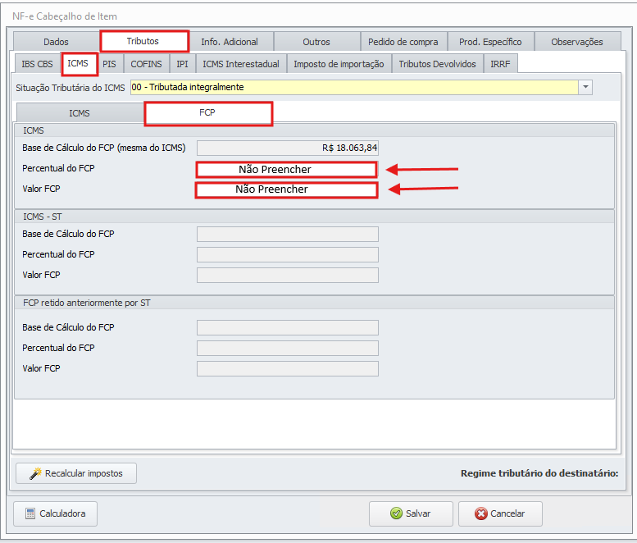This screenshot has width=637, height=543.
Task: Cancel editing with Cancelar button
Action: [499, 513]
